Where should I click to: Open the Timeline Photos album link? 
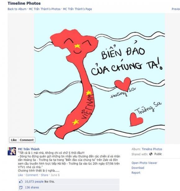coord(152,149)
